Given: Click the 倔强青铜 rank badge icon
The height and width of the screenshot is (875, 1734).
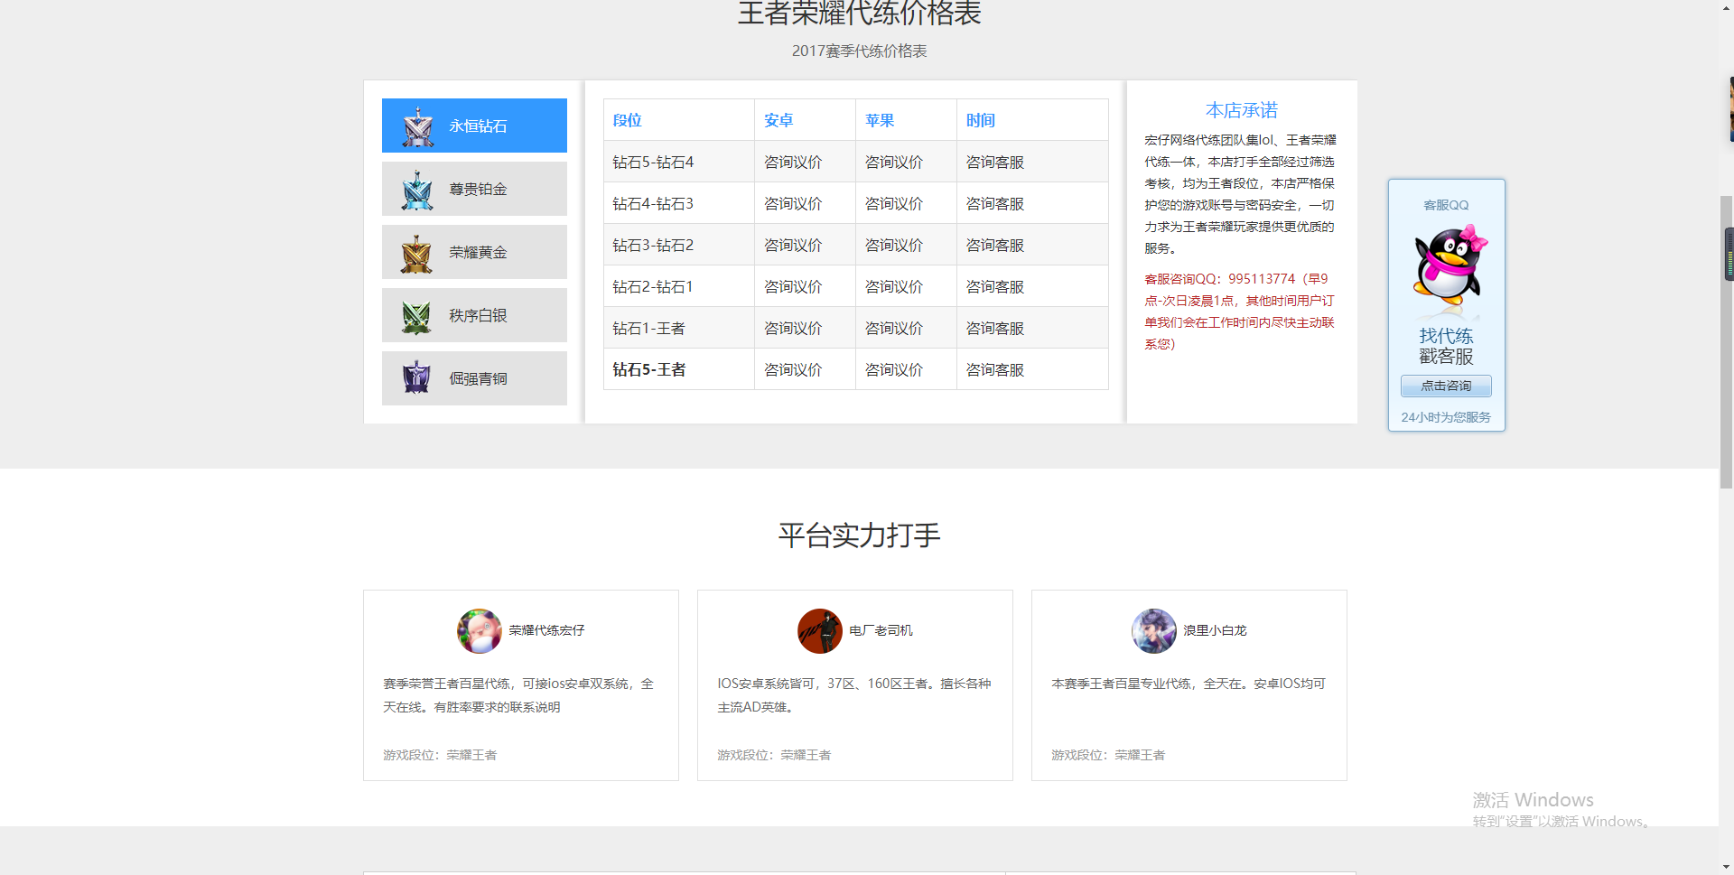Looking at the screenshot, I should pyautogui.click(x=416, y=378).
